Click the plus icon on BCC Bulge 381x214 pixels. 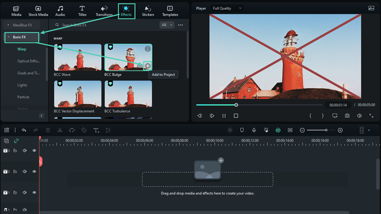pyautogui.click(x=147, y=66)
